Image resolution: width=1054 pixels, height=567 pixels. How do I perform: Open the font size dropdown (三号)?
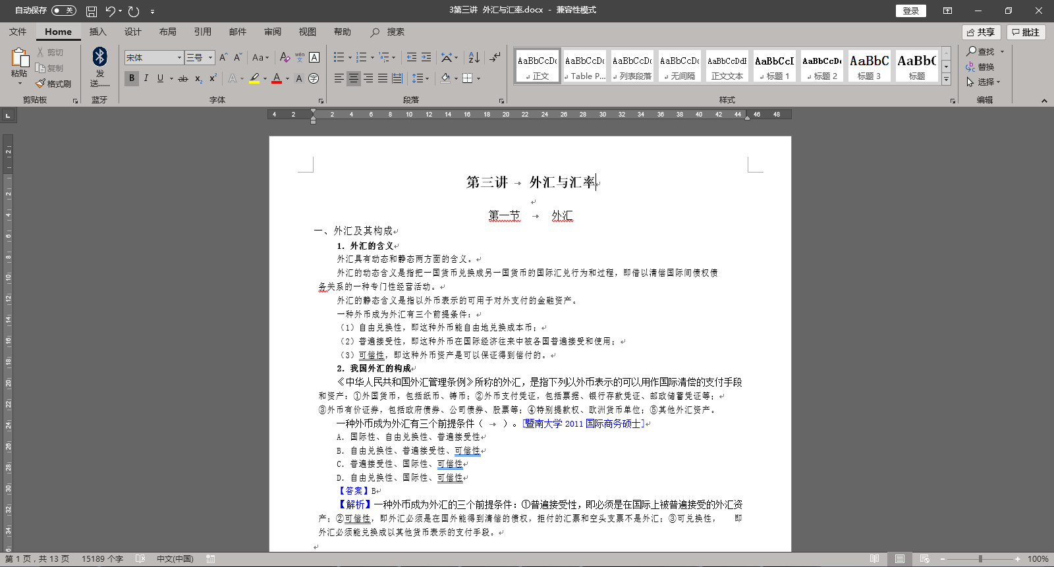click(x=211, y=58)
